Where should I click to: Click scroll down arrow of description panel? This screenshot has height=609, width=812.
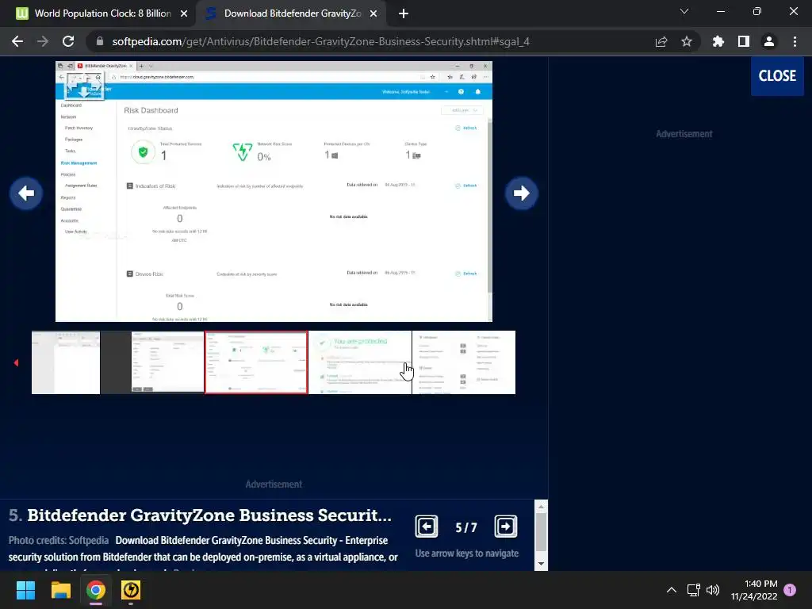pyautogui.click(x=541, y=564)
